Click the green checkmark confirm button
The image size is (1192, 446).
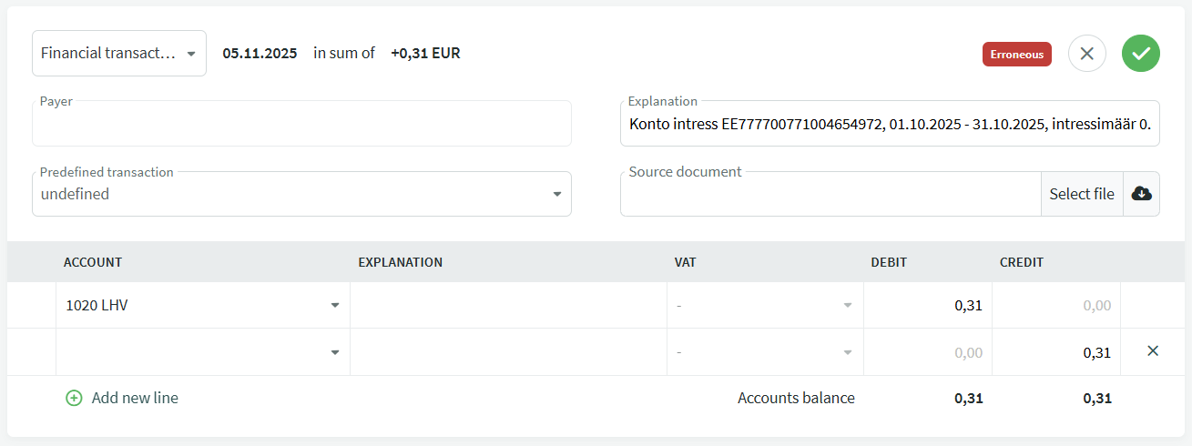(1140, 54)
